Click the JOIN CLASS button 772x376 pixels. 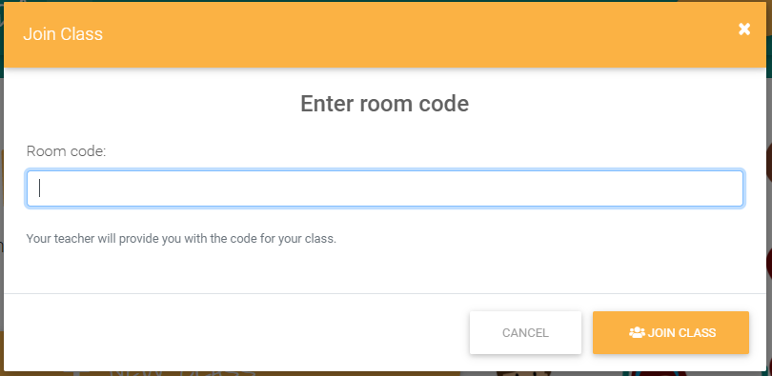point(671,333)
